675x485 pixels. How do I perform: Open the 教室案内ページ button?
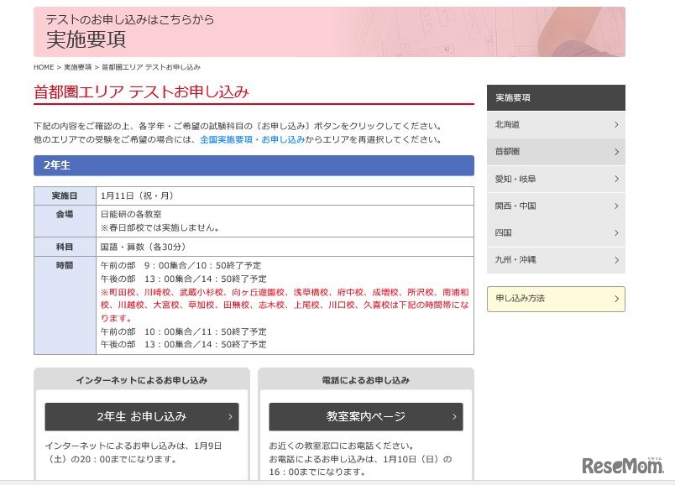[365, 416]
